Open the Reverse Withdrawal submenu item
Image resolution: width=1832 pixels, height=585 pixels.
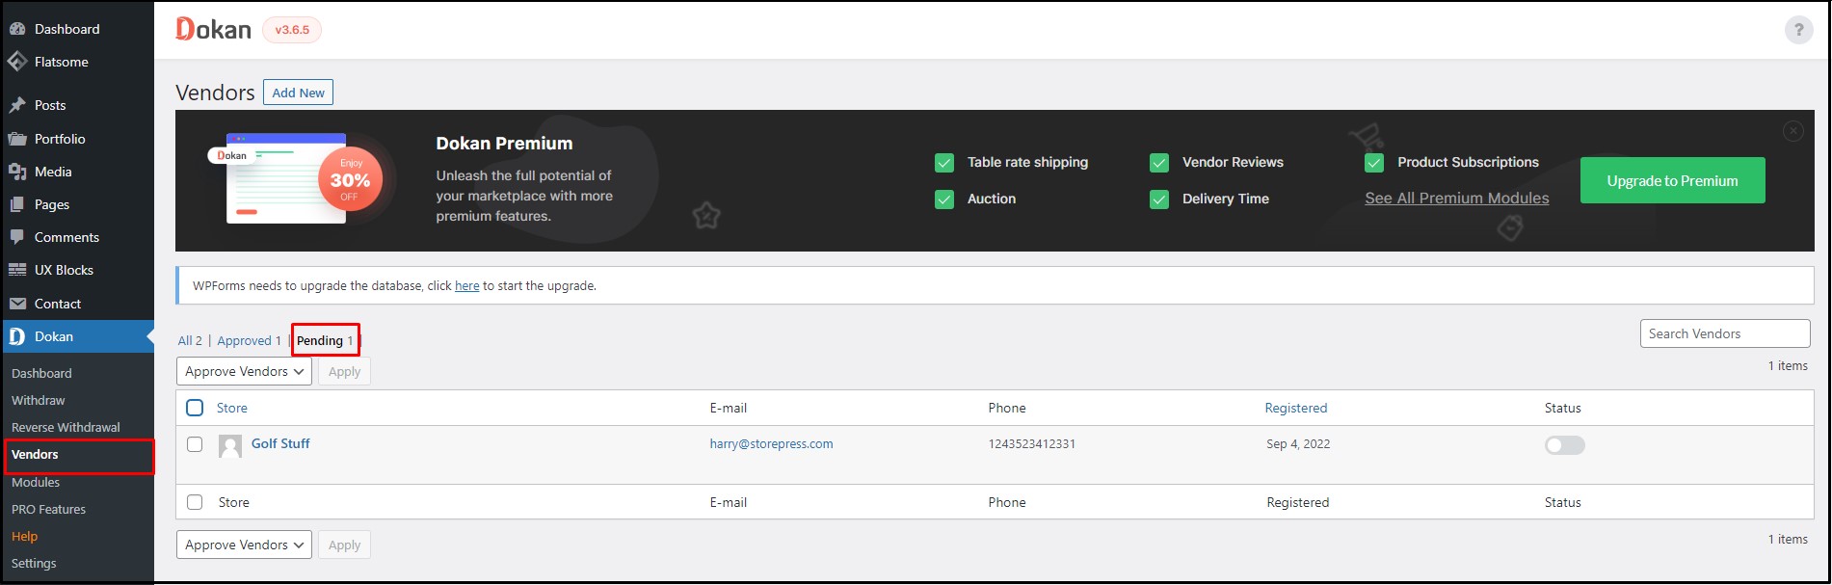(66, 427)
